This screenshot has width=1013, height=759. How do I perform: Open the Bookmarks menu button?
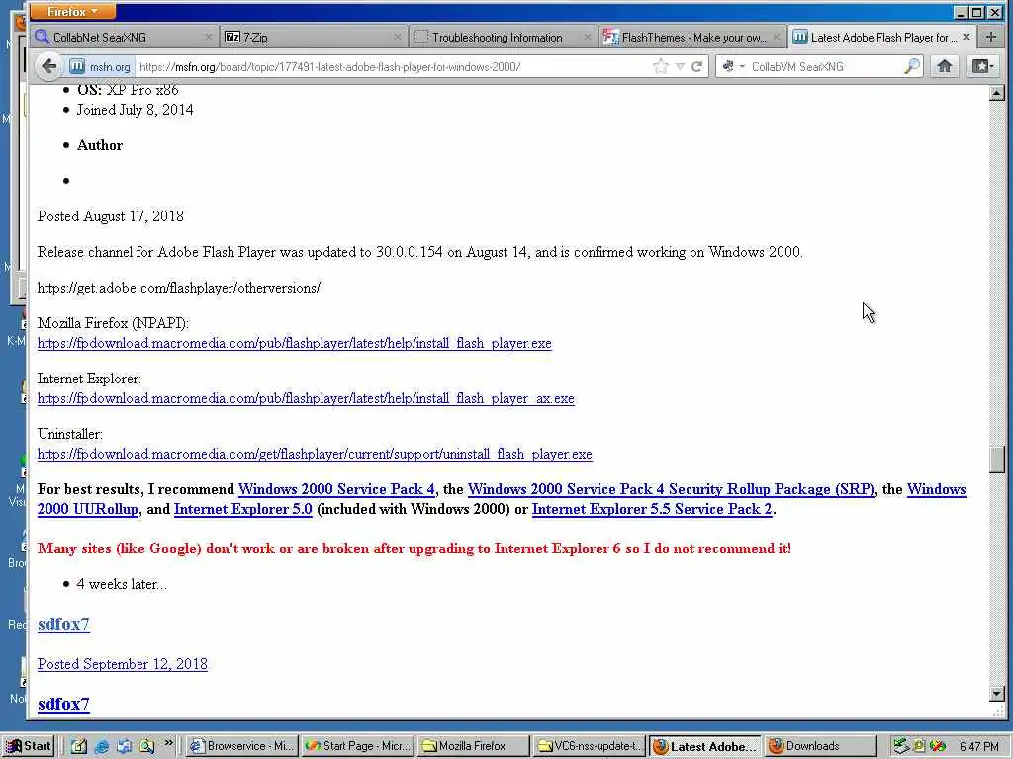(983, 66)
